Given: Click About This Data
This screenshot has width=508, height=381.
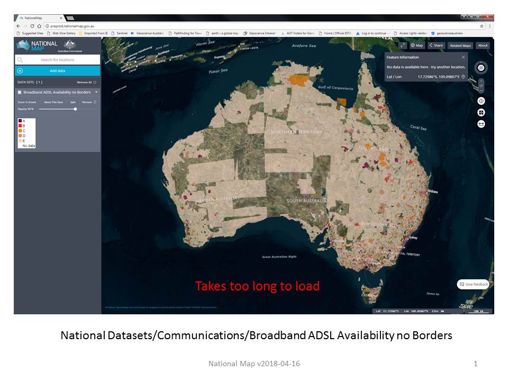Looking at the screenshot, I should pos(53,102).
